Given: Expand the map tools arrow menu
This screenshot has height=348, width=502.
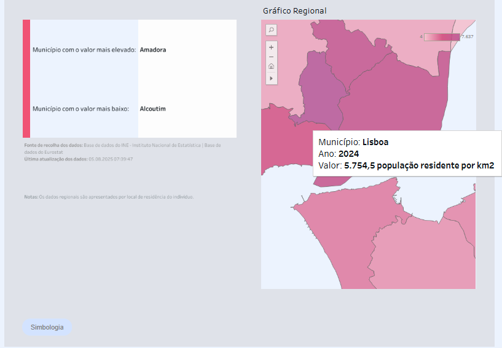Looking at the screenshot, I should click(x=272, y=78).
